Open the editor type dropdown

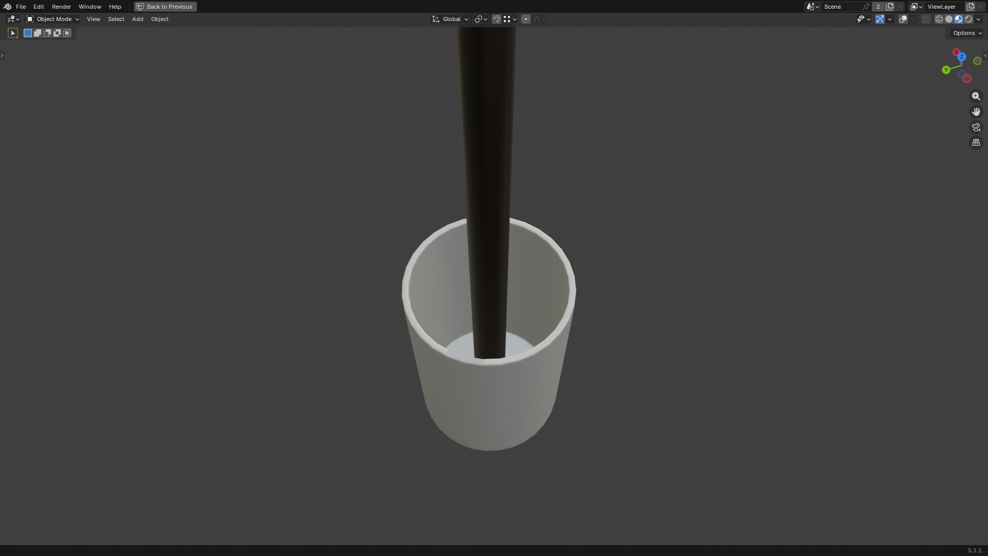pyautogui.click(x=13, y=19)
